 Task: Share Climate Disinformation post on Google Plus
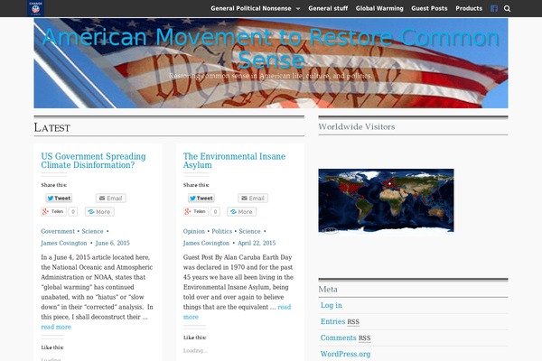click(53, 211)
